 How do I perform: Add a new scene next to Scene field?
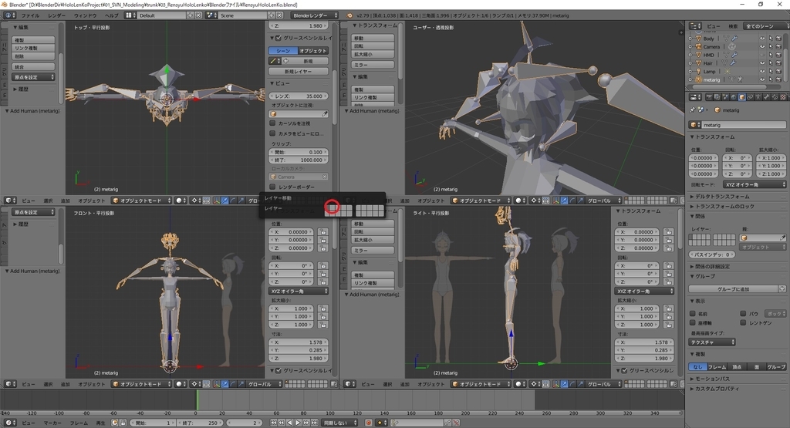click(x=271, y=15)
